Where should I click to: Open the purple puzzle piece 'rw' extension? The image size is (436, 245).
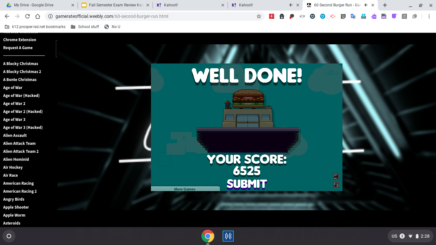click(374, 16)
